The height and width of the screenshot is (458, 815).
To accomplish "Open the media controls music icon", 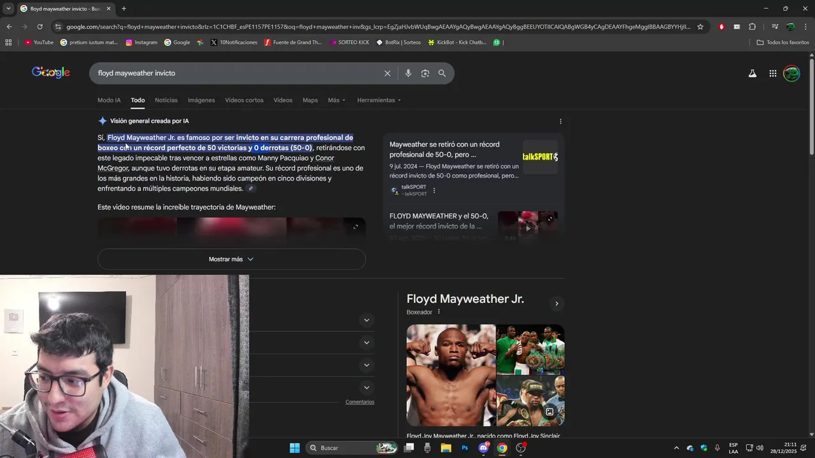I will [775, 27].
